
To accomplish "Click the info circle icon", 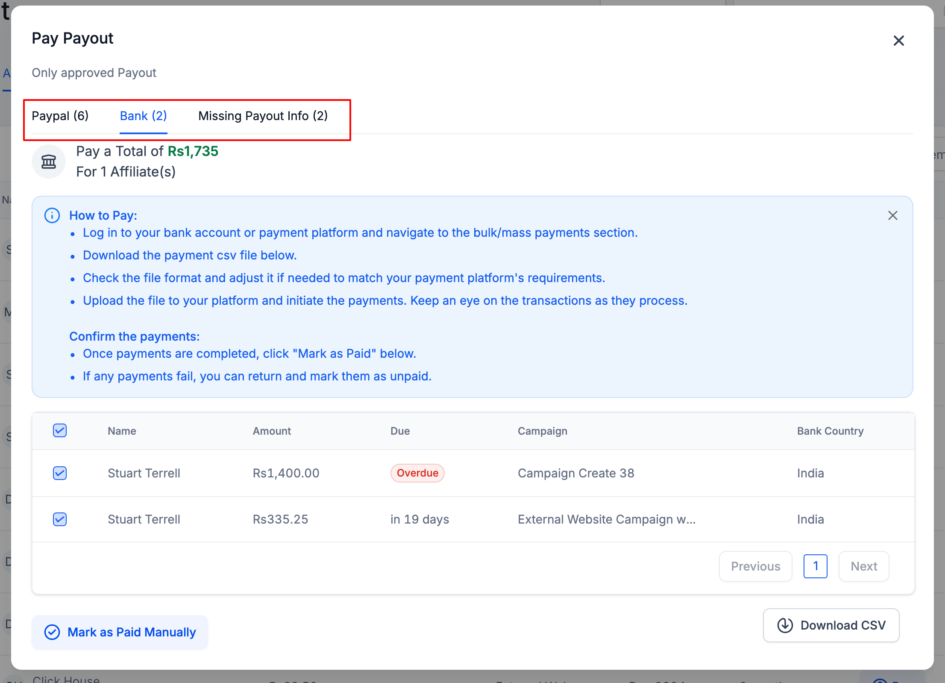I will [52, 215].
